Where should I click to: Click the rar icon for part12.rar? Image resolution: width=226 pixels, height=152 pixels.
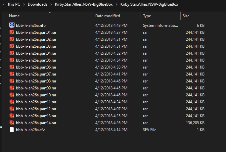point(12,109)
